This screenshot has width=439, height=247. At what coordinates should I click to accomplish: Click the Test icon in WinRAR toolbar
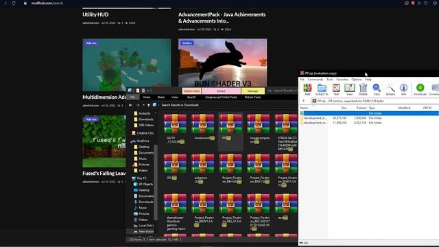tap(336, 89)
